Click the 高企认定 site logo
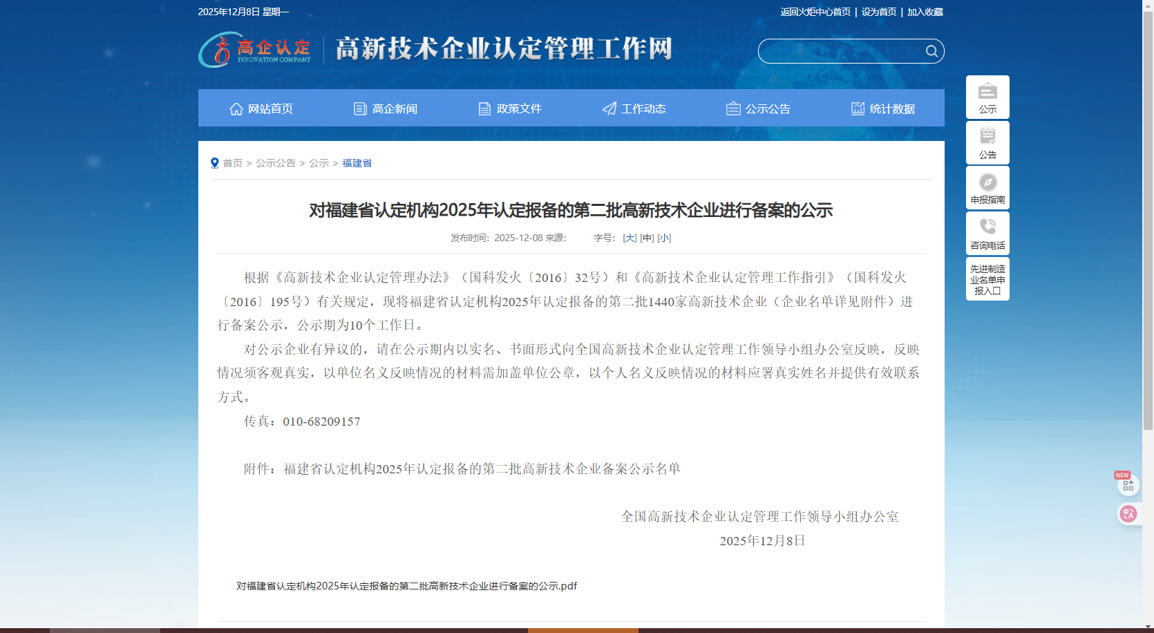The height and width of the screenshot is (633, 1154). [255, 50]
